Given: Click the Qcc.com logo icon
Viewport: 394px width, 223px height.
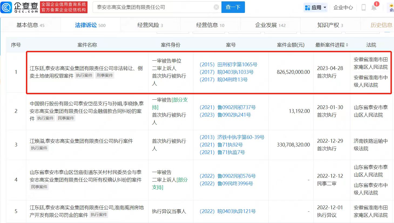Looking at the screenshot, I should point(6,7).
